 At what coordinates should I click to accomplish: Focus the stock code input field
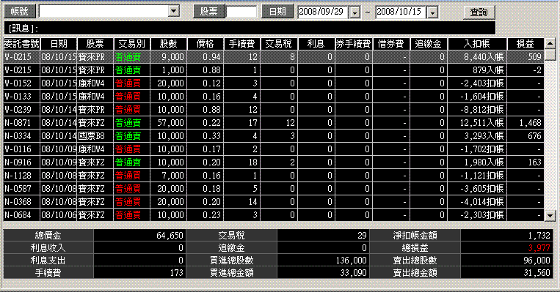pyautogui.click(x=241, y=12)
